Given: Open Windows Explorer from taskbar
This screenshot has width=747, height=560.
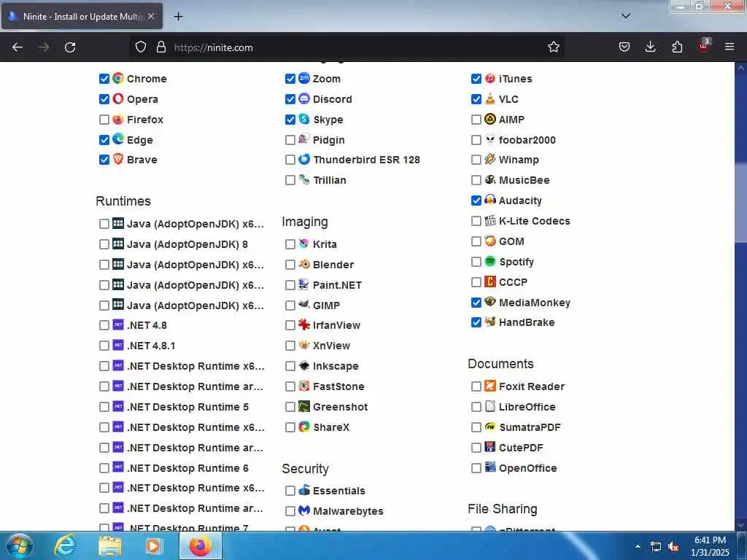Looking at the screenshot, I should (x=110, y=545).
